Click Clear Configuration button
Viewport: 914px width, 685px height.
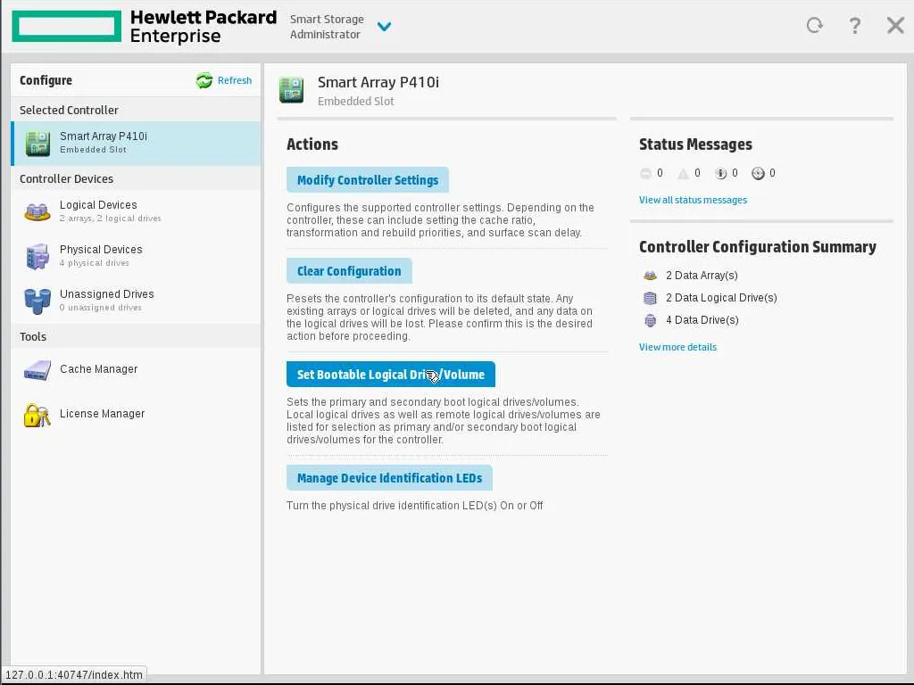point(349,271)
